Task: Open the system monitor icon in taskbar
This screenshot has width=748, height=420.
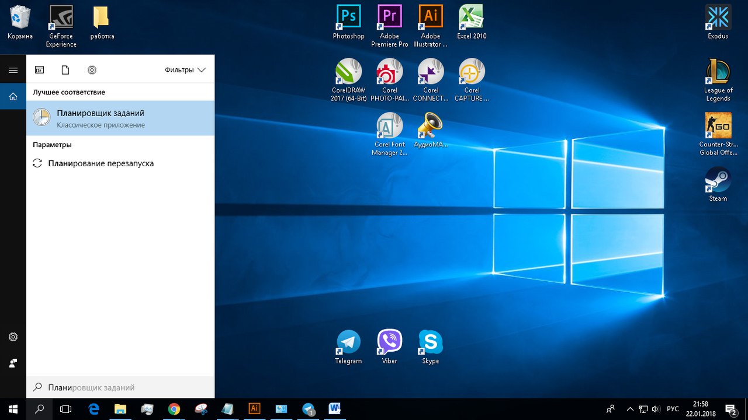Action: 147,409
